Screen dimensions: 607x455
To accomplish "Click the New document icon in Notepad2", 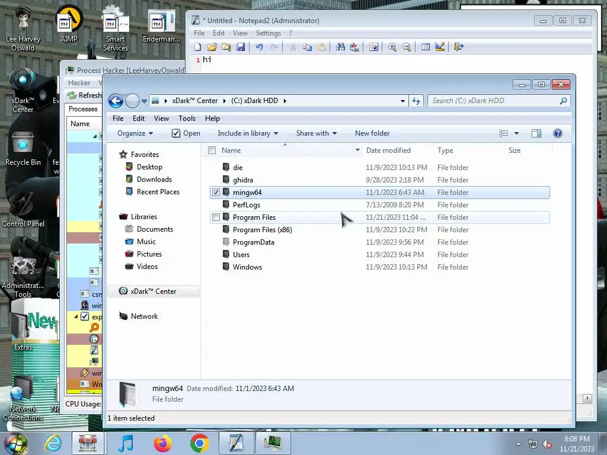I will click(x=198, y=47).
